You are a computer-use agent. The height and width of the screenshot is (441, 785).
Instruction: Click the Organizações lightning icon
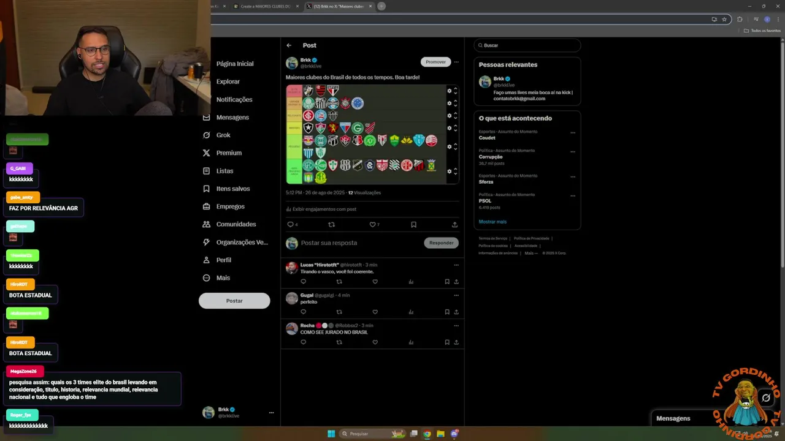pos(206,242)
